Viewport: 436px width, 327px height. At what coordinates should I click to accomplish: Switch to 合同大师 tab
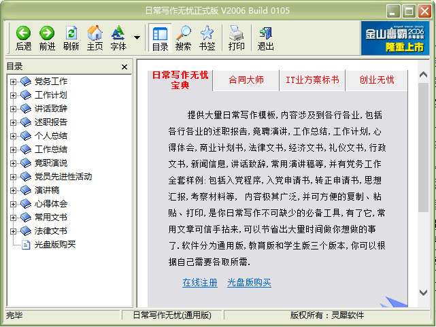pyautogui.click(x=246, y=80)
